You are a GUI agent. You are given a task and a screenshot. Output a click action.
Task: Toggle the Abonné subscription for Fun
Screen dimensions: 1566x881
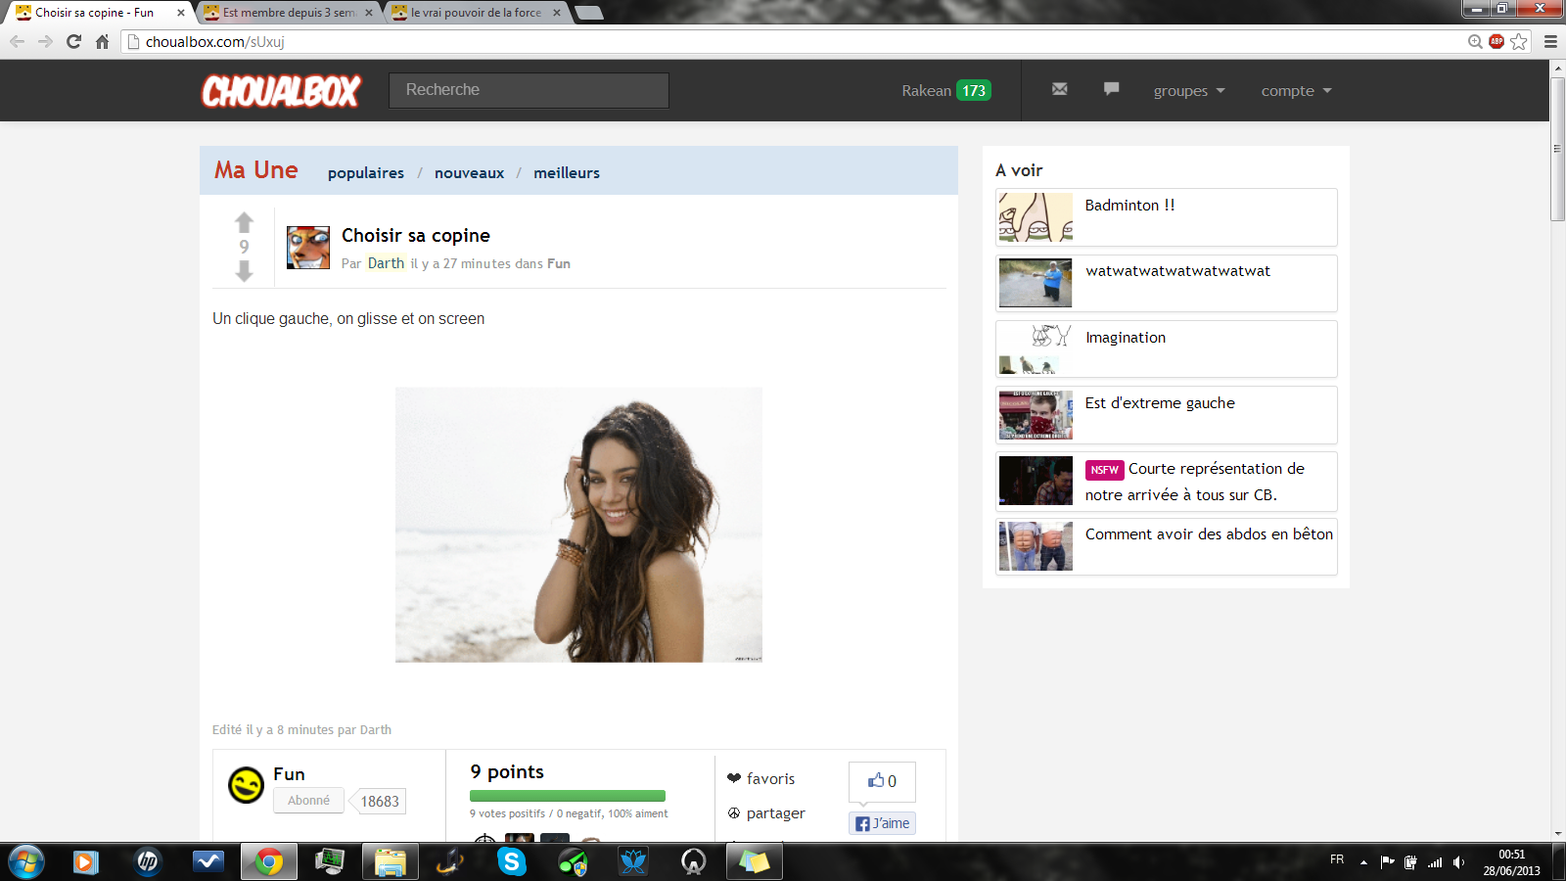coord(308,801)
